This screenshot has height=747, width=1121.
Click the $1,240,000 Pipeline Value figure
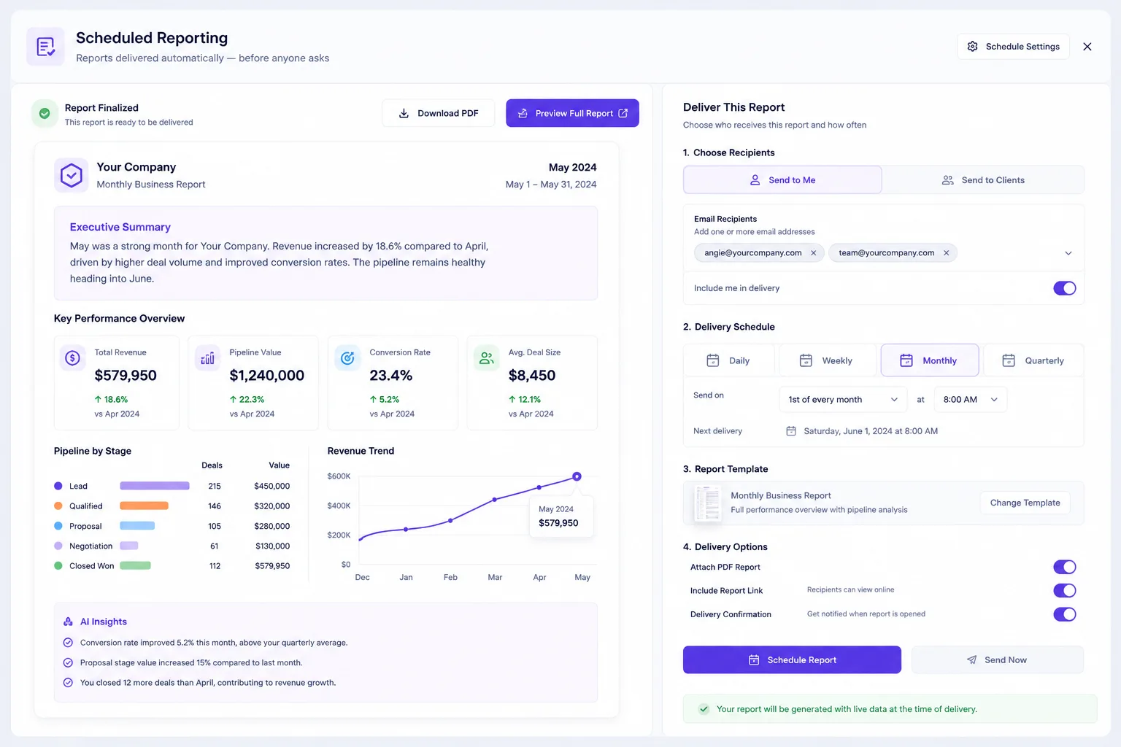(x=267, y=376)
